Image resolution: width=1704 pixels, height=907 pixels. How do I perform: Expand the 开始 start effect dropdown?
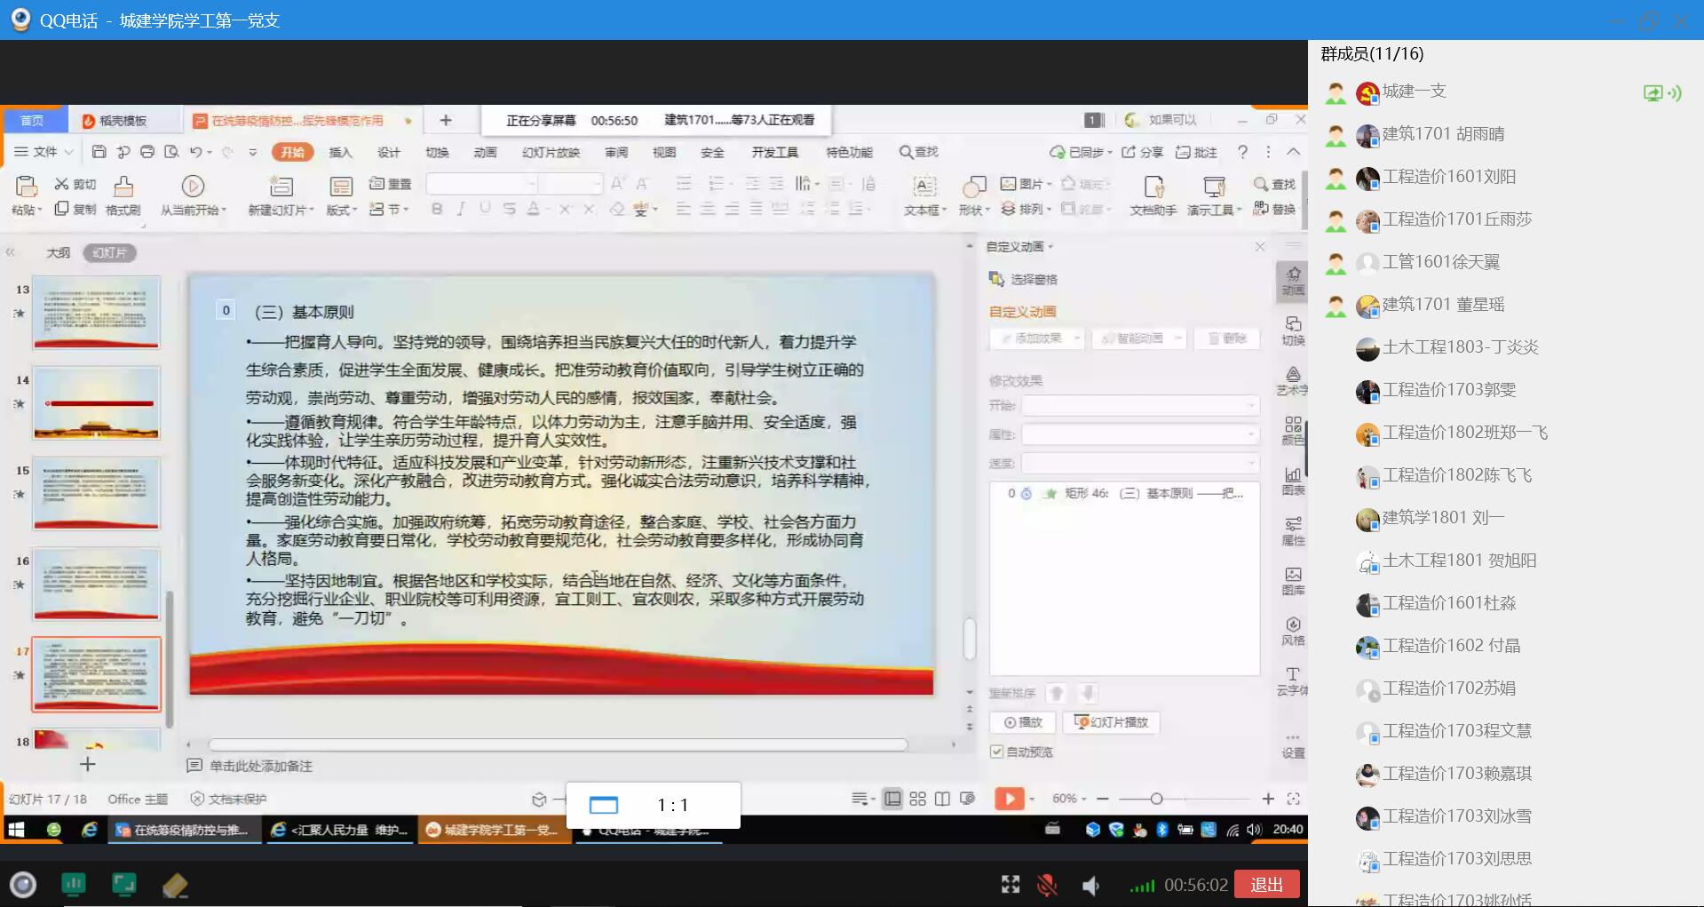(1141, 405)
